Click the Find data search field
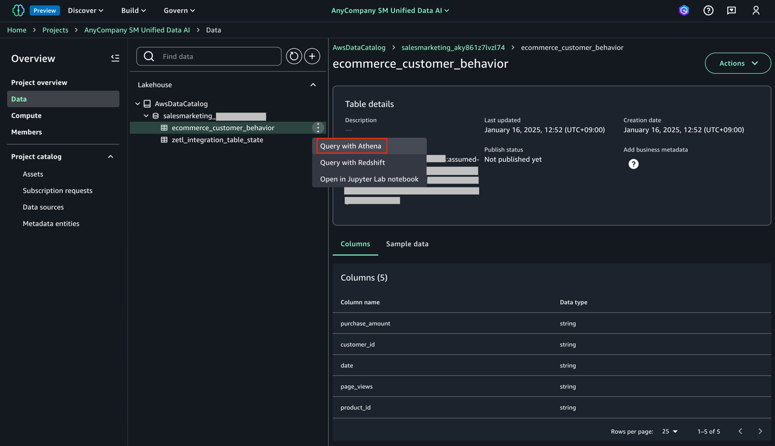 pos(209,56)
